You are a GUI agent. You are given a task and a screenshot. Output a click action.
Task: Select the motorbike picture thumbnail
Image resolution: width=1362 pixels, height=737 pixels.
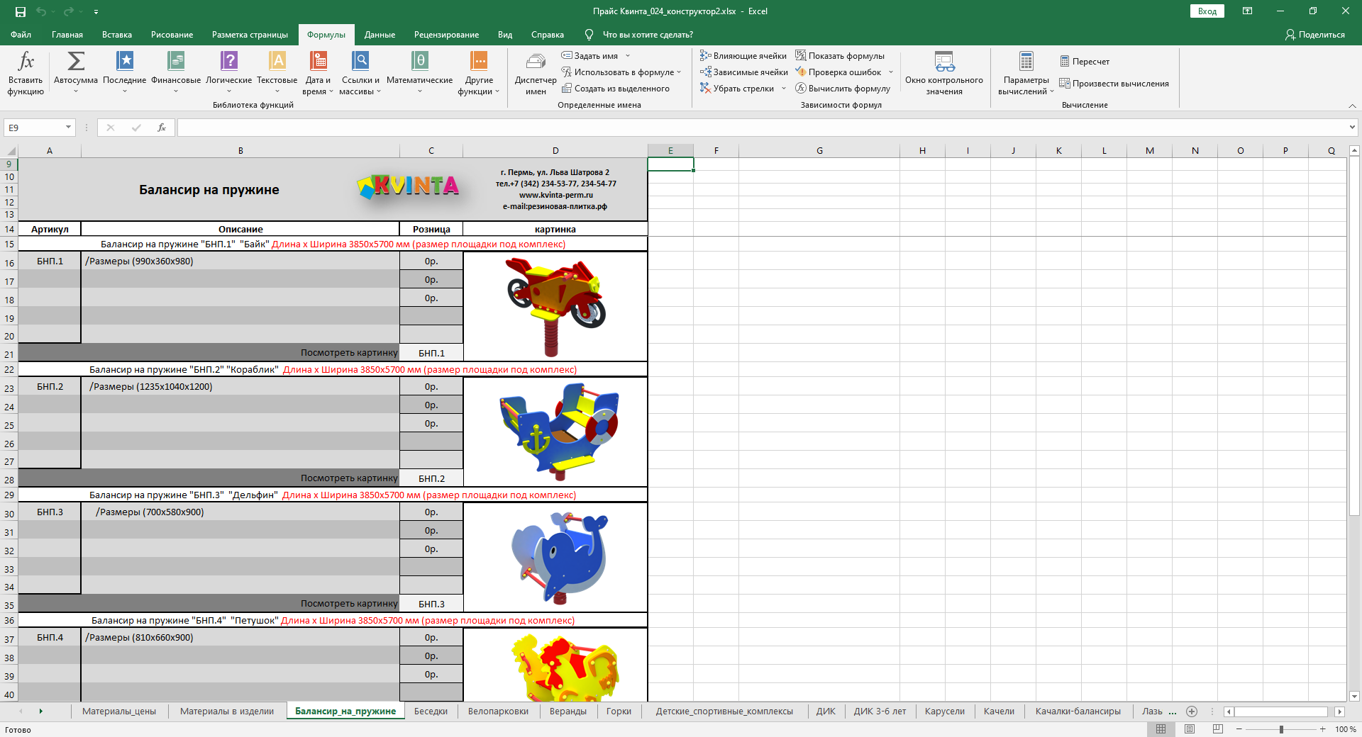pos(555,306)
